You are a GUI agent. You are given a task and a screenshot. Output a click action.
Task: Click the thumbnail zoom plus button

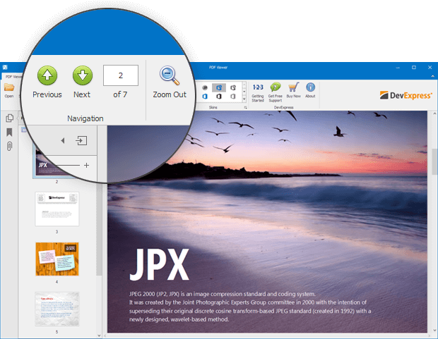pos(87,166)
